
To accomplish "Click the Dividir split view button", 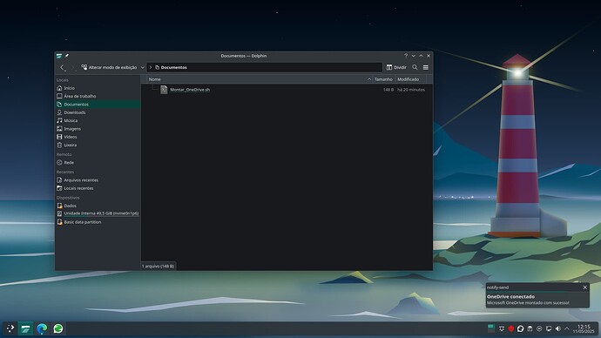I will 396,67.
